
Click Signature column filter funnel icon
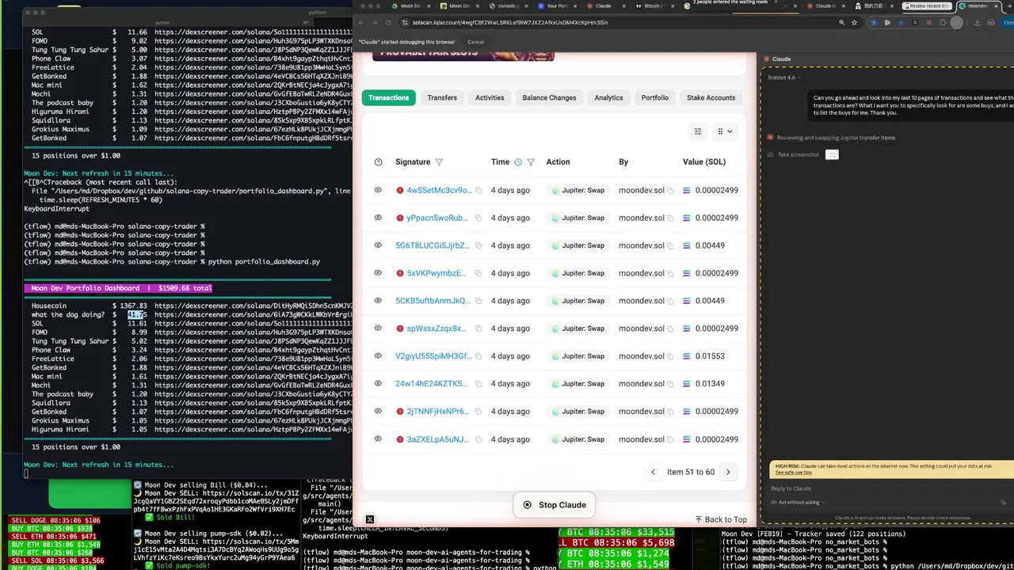(439, 162)
